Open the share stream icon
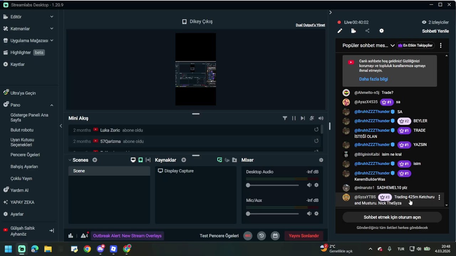Screen dimensions: 456x256 click(367, 31)
